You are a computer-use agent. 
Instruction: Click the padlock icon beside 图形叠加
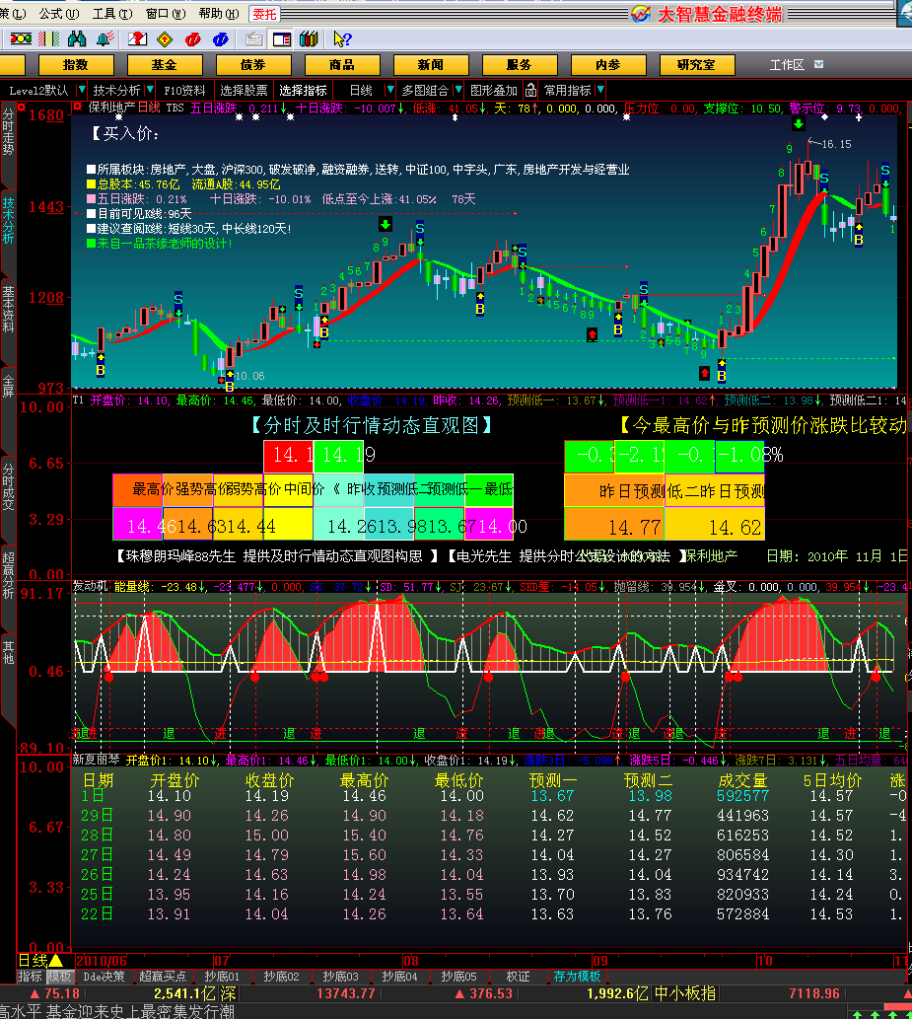[530, 91]
